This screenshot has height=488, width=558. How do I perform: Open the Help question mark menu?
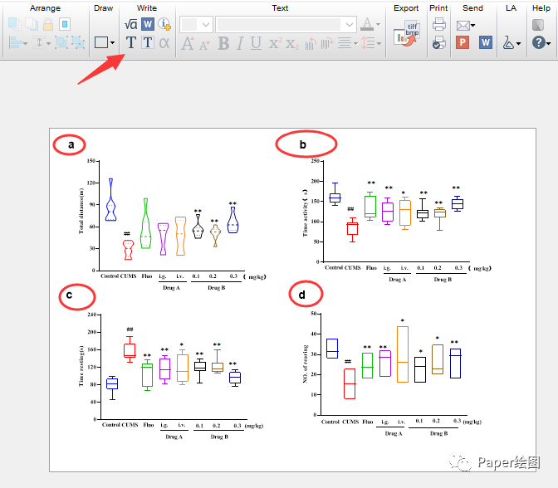point(541,42)
